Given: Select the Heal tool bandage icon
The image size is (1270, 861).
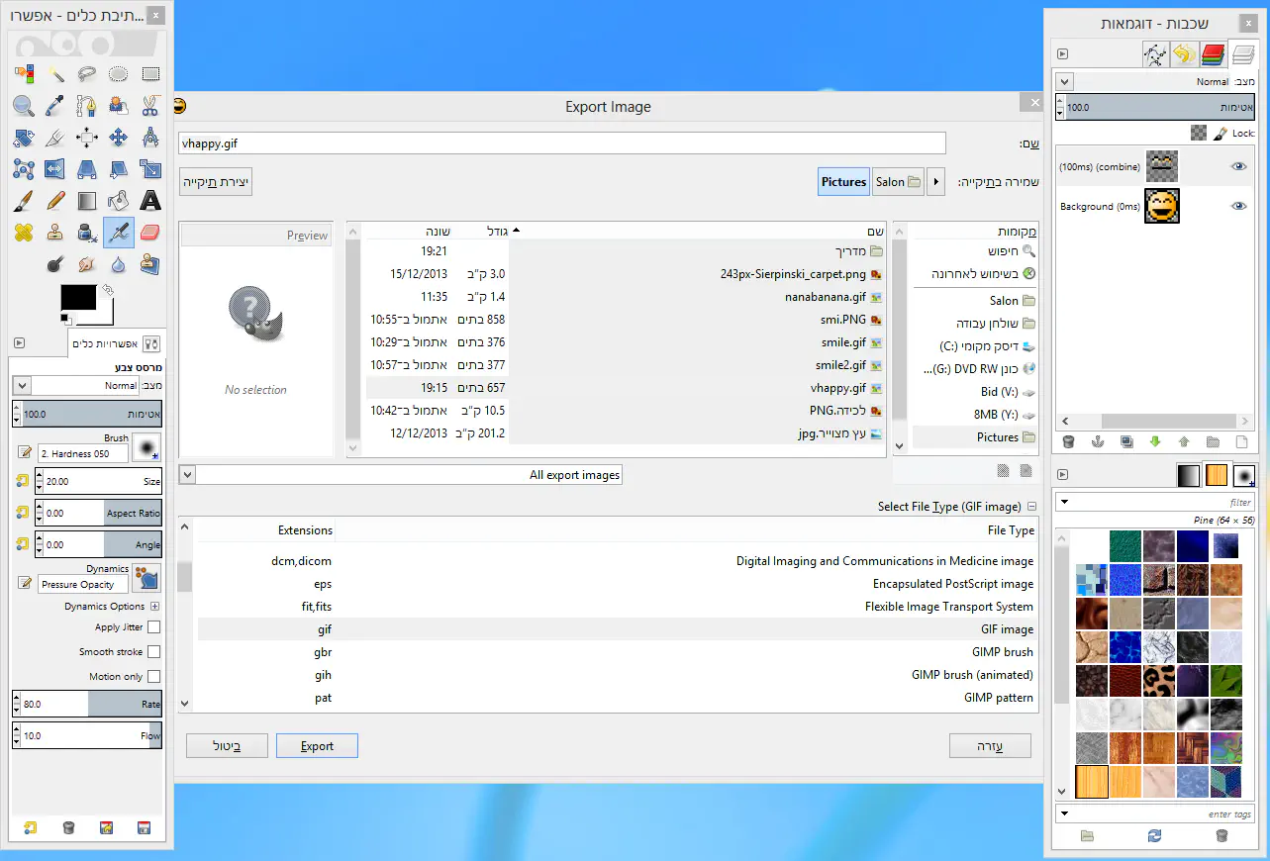Looking at the screenshot, I should coord(24,233).
